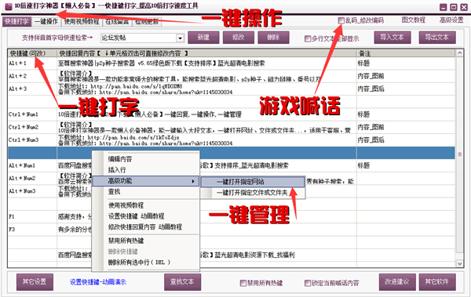Click the 导入文本 button

pos(392,38)
